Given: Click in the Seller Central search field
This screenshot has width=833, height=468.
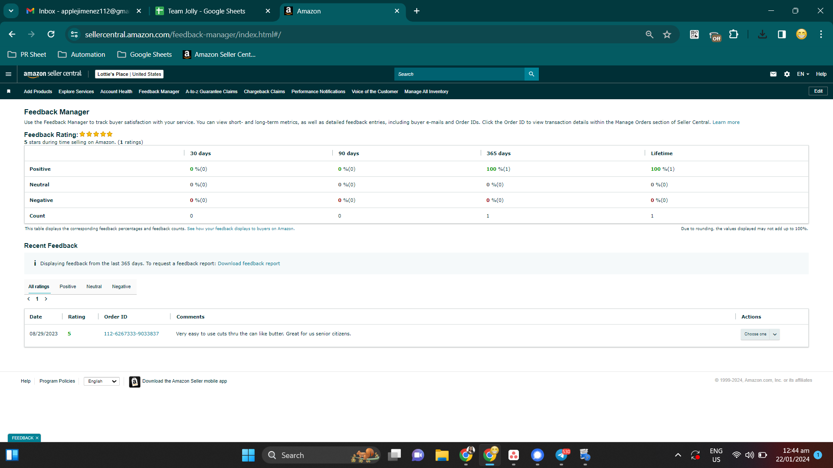Looking at the screenshot, I should (x=459, y=74).
